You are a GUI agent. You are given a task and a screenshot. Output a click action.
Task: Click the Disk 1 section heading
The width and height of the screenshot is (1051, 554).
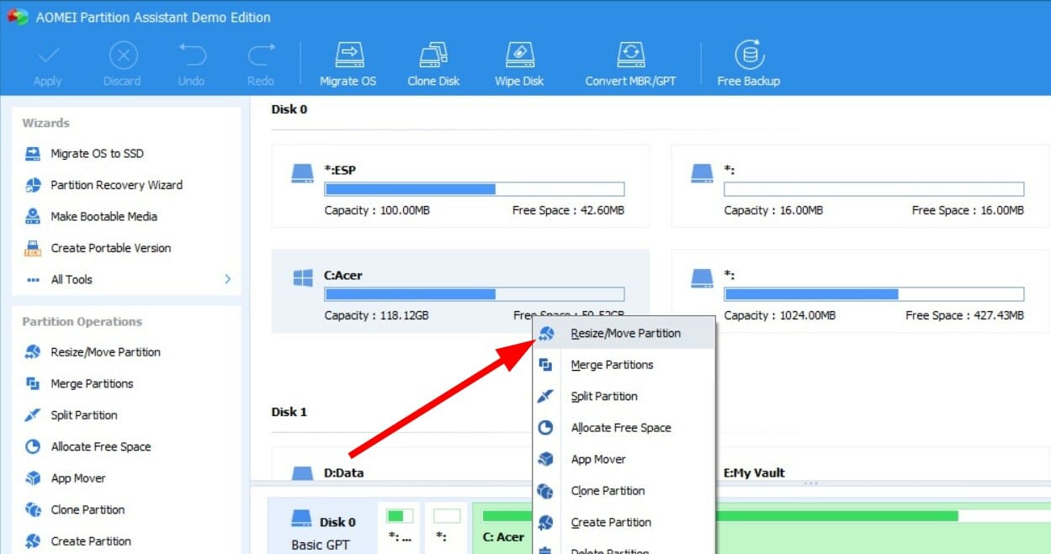click(289, 412)
